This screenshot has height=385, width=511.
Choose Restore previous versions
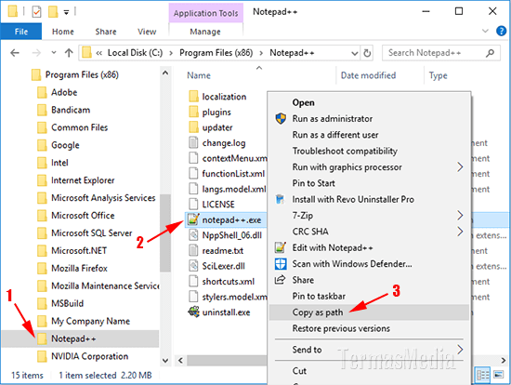point(369,328)
